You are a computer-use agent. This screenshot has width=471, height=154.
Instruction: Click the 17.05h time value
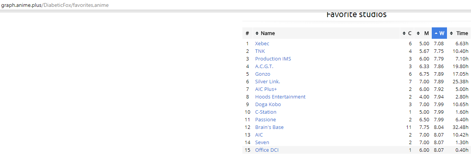tap(461, 74)
